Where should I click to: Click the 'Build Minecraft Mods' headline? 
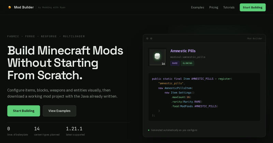(x=65, y=51)
